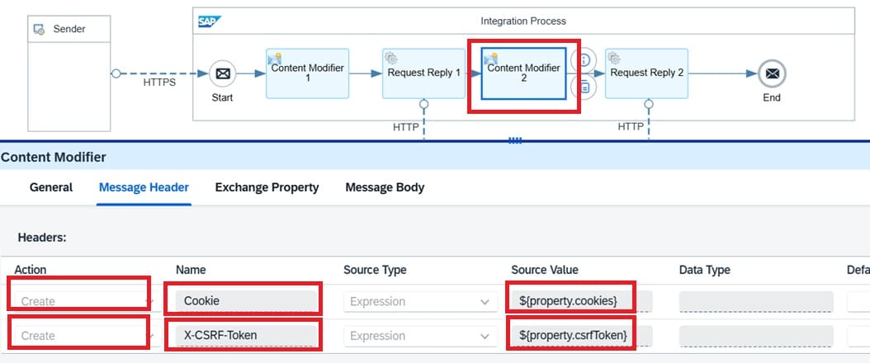Select the Content Modifier 1 step
Screen dimensions: 870x363
(307, 73)
